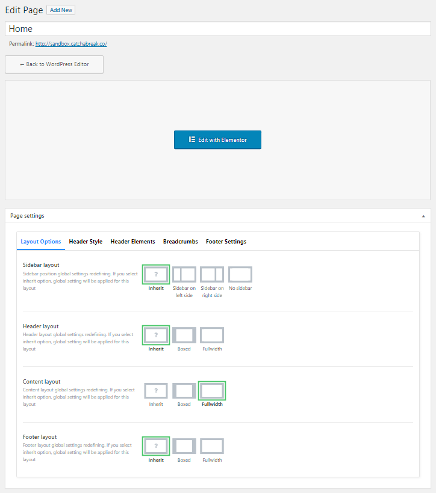Choose Sidebar on right side layout icon
This screenshot has height=493, width=436.
[x=212, y=275]
